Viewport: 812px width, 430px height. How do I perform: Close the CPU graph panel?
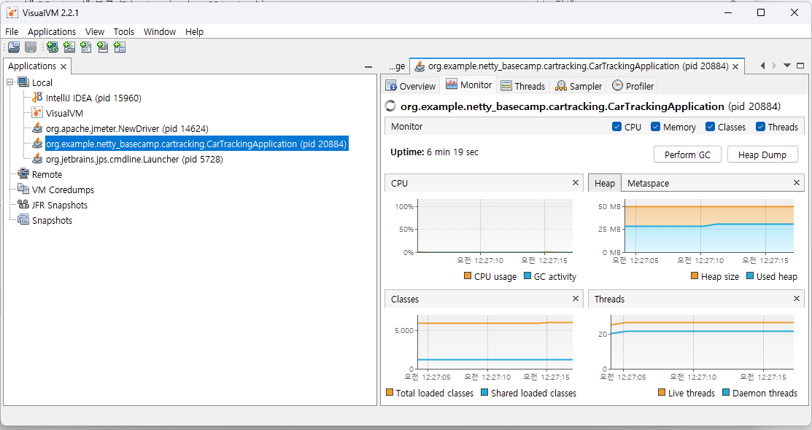click(x=576, y=183)
